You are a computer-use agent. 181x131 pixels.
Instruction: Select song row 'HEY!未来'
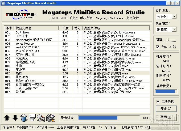[77, 36]
